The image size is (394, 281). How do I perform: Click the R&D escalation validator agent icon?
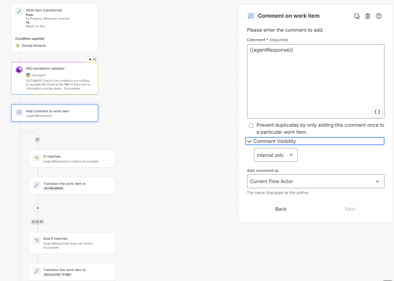(19, 70)
